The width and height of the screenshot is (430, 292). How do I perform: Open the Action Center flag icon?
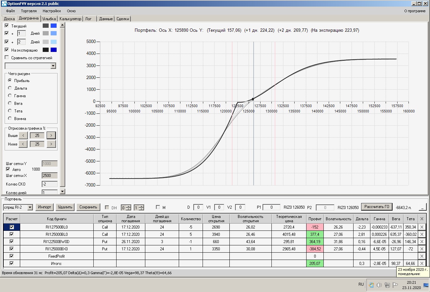(395, 285)
